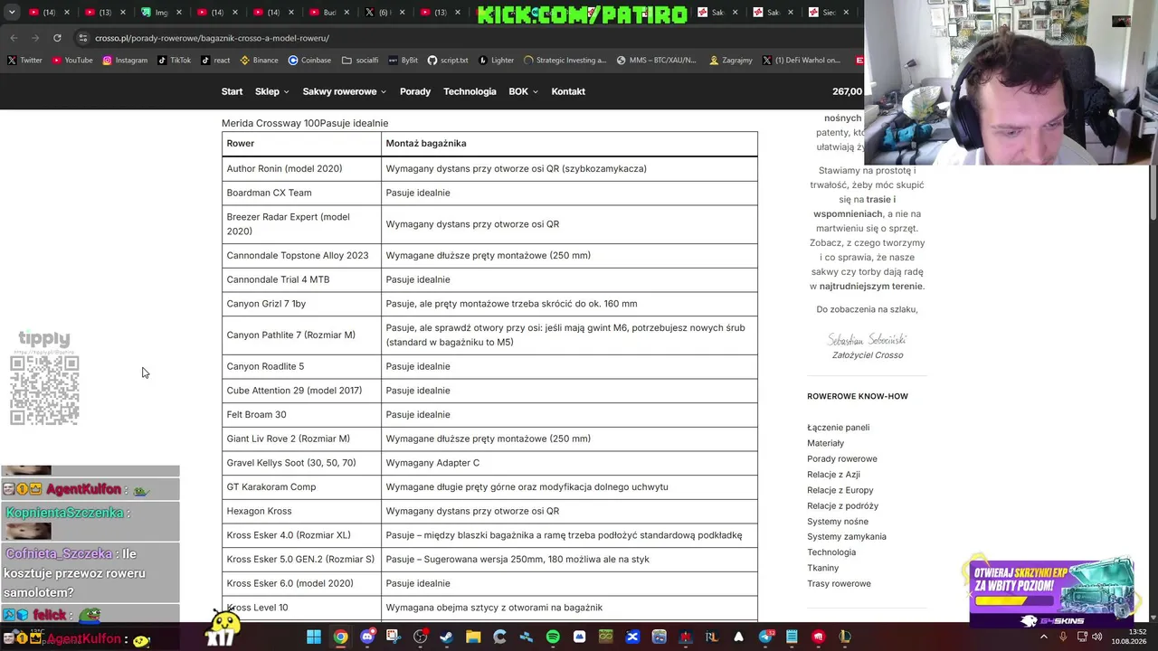Open the MMS – BTC/XAU bookmark
Image resolution: width=1158 pixels, height=651 pixels.
[x=656, y=61]
